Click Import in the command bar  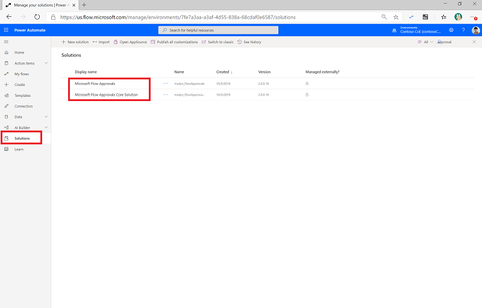click(x=101, y=42)
